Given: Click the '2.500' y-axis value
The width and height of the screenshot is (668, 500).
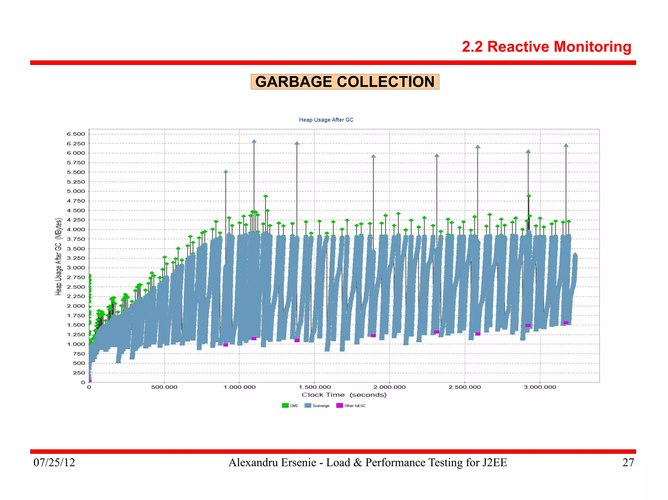Looking at the screenshot, I should [76, 287].
